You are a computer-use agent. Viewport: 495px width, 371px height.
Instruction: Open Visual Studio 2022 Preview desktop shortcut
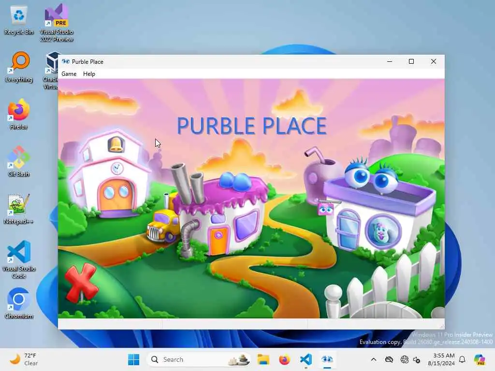(57, 23)
